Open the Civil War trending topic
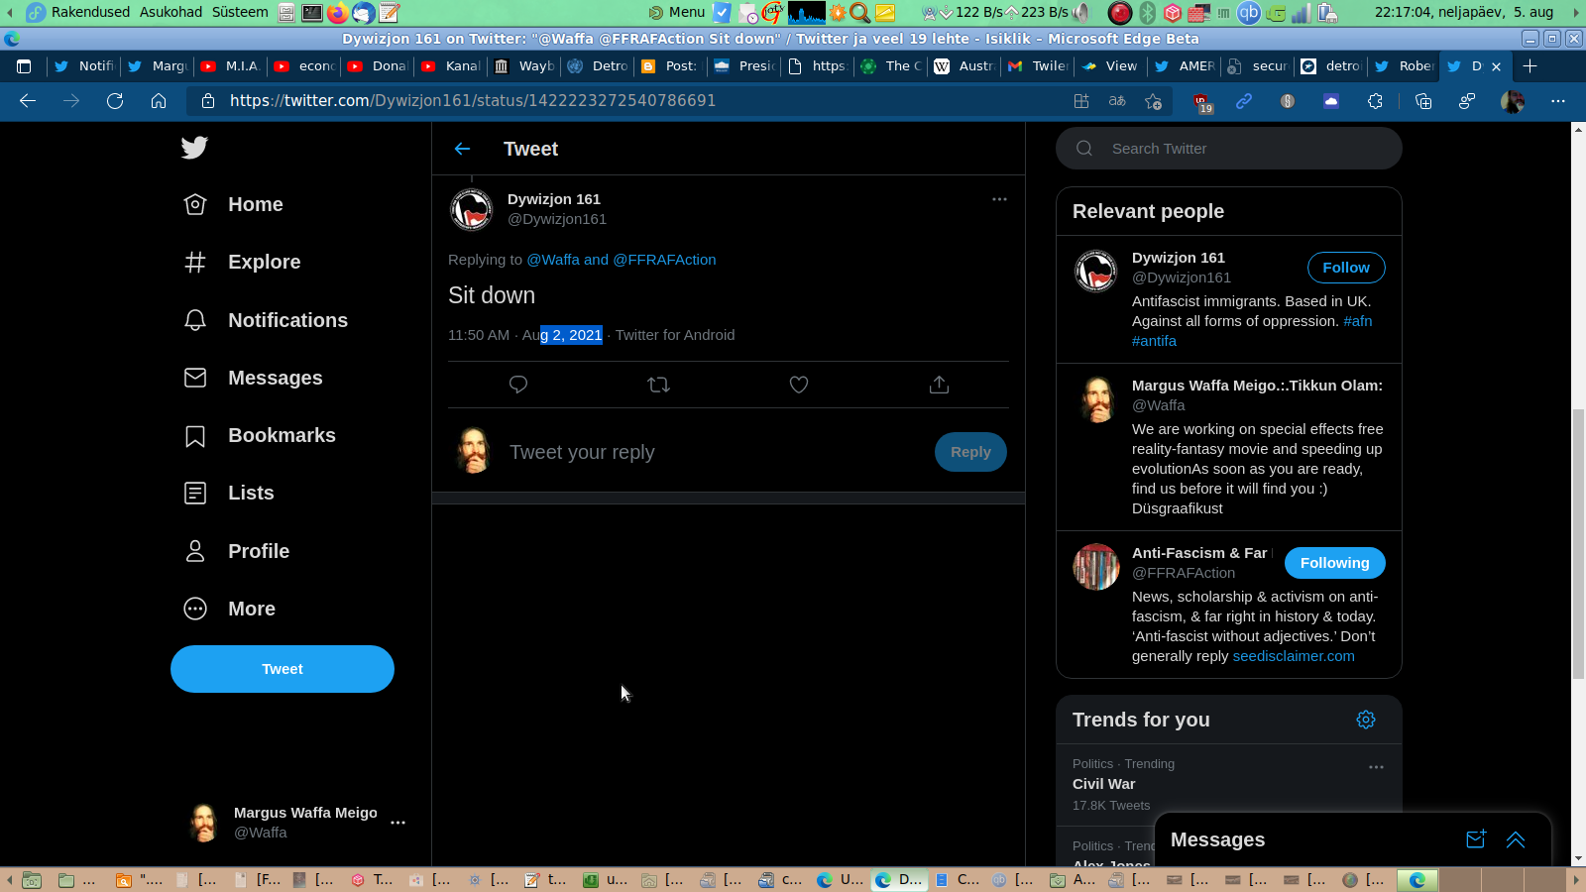The image size is (1586, 892). pos(1104,784)
